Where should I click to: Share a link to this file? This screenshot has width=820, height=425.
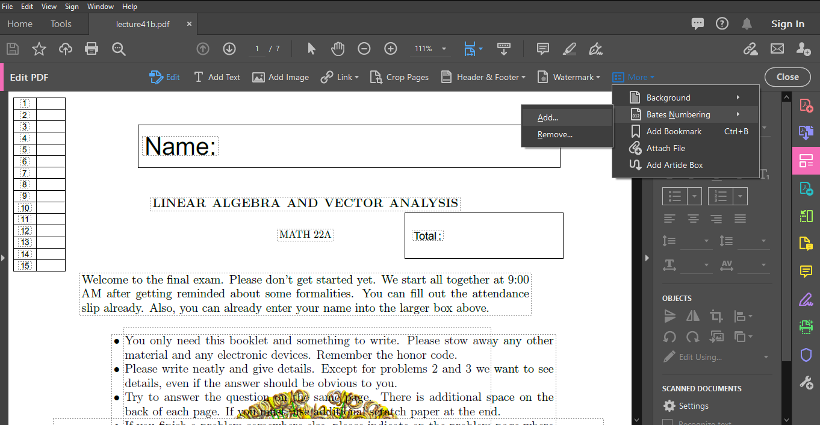click(750, 49)
